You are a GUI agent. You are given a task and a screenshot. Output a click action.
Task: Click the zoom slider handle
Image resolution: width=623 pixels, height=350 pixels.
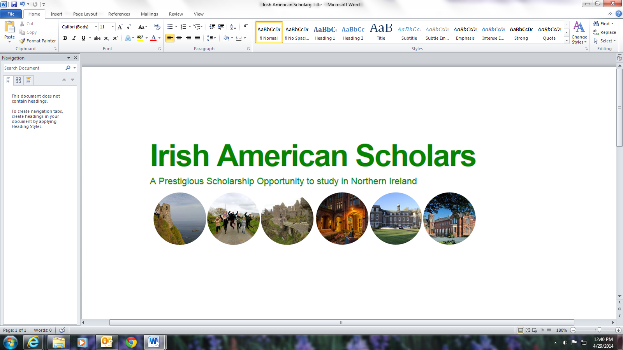click(x=599, y=330)
